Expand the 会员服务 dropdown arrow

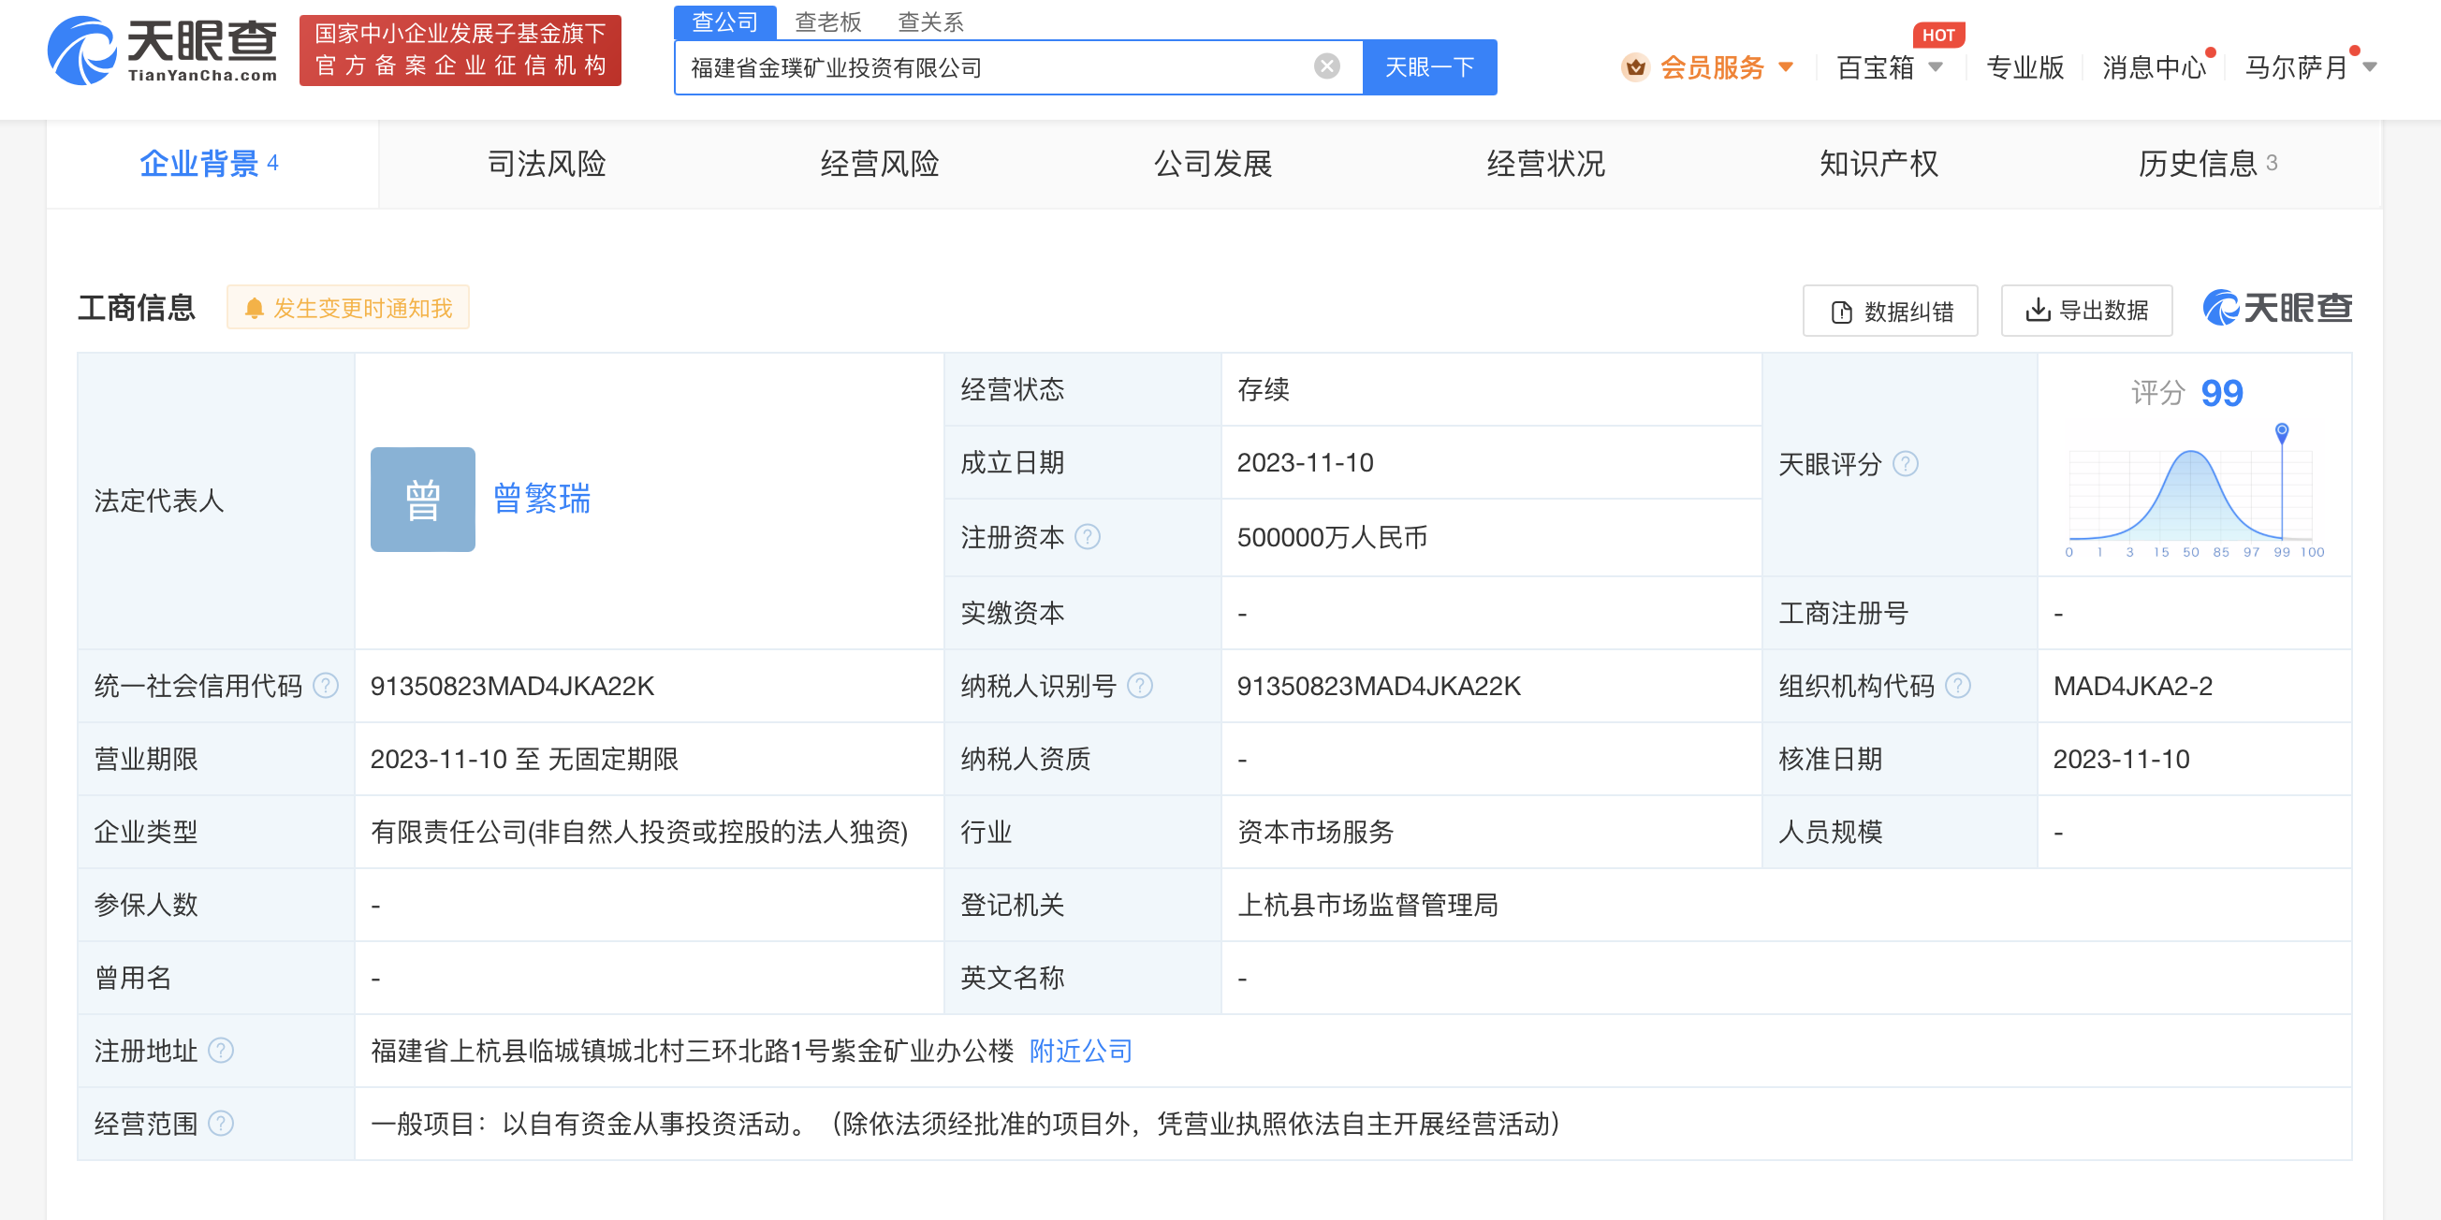[1786, 67]
